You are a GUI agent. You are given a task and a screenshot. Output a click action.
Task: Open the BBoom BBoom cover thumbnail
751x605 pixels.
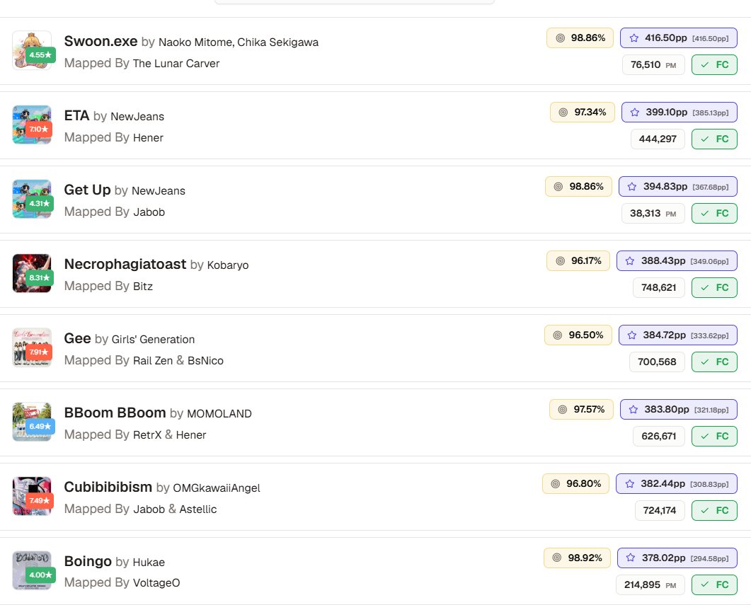tap(32, 422)
